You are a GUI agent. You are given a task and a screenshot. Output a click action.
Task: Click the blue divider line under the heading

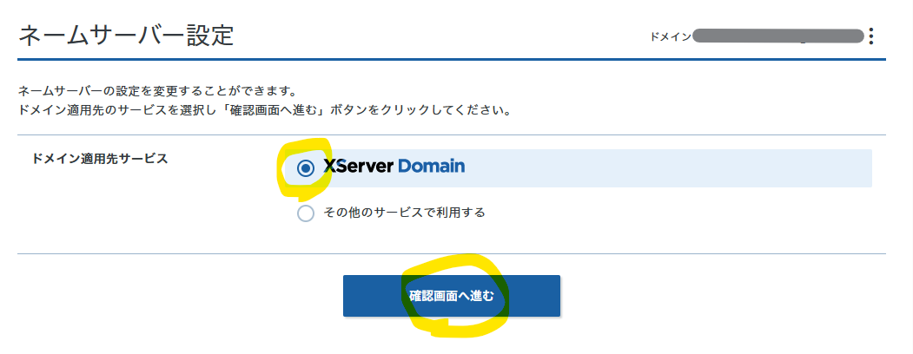[x=452, y=59]
